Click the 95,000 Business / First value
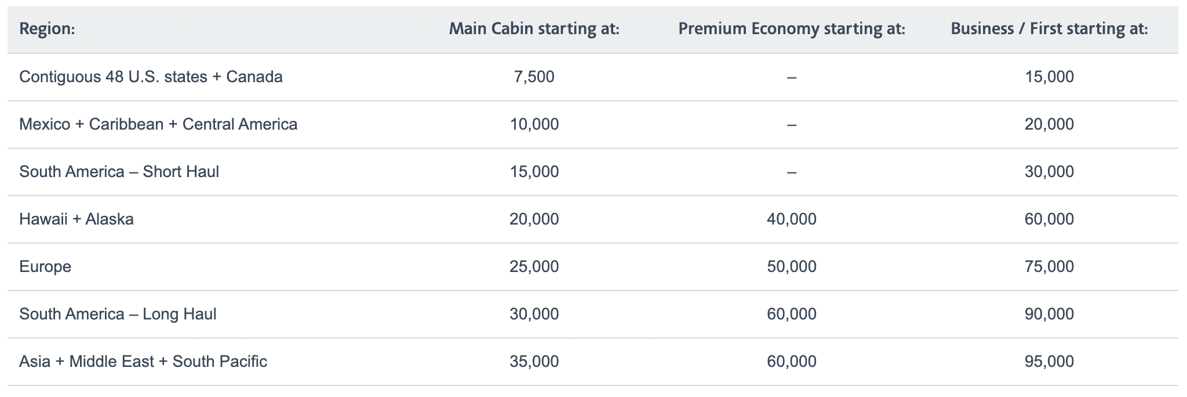Image resolution: width=1187 pixels, height=397 pixels. (x=1049, y=362)
